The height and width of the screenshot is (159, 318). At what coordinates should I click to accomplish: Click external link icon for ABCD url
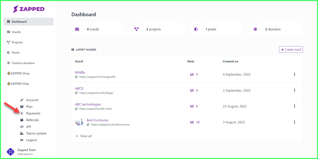[76, 93]
